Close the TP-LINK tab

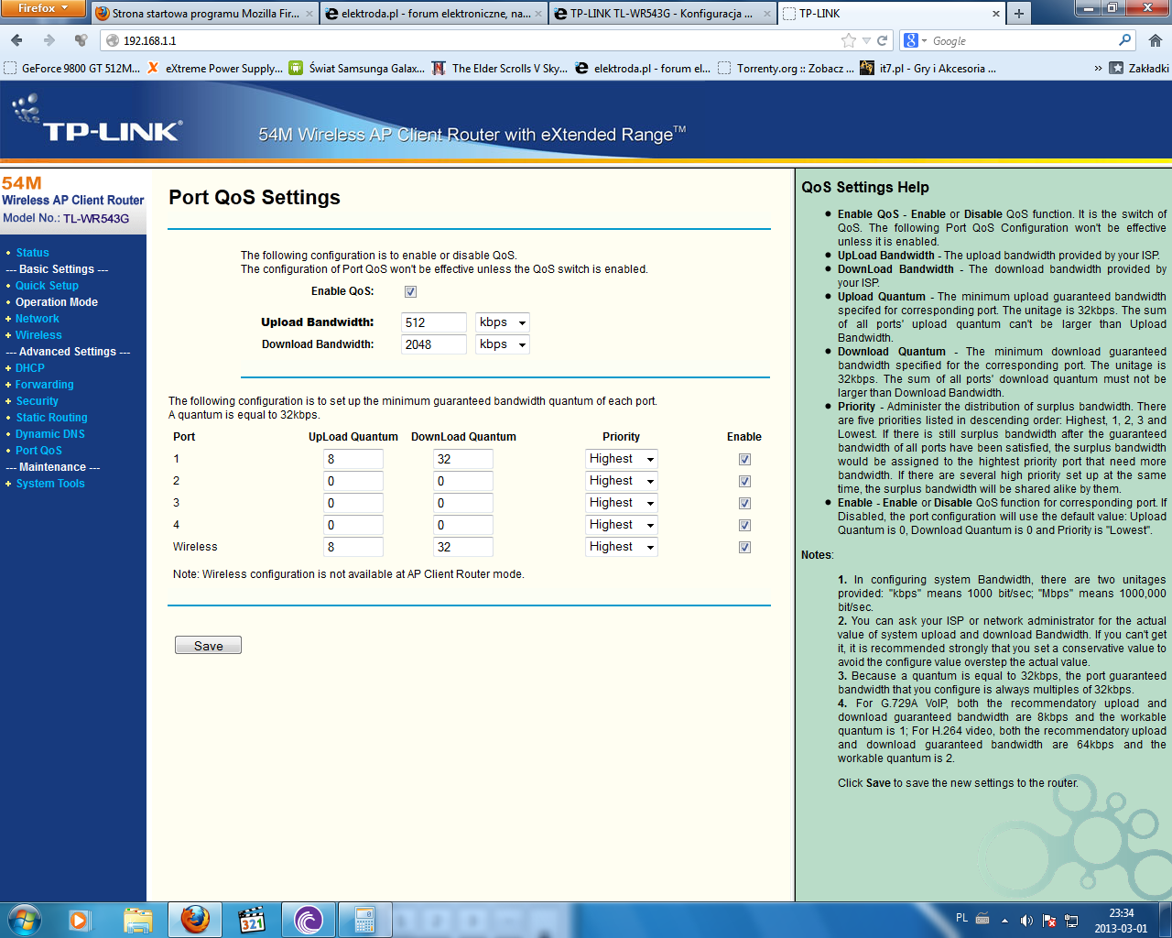(996, 14)
